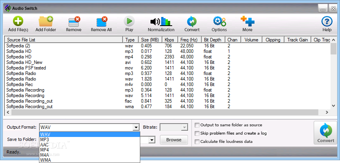
Task: Select the Softpedia Recording_out wma row
Action: [x=167, y=107]
